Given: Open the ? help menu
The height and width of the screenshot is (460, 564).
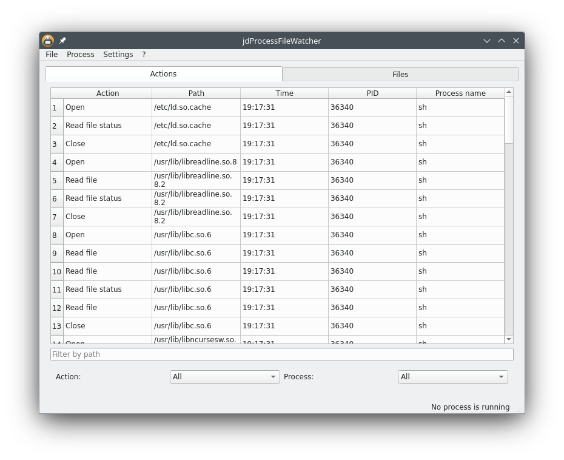Looking at the screenshot, I should [144, 55].
